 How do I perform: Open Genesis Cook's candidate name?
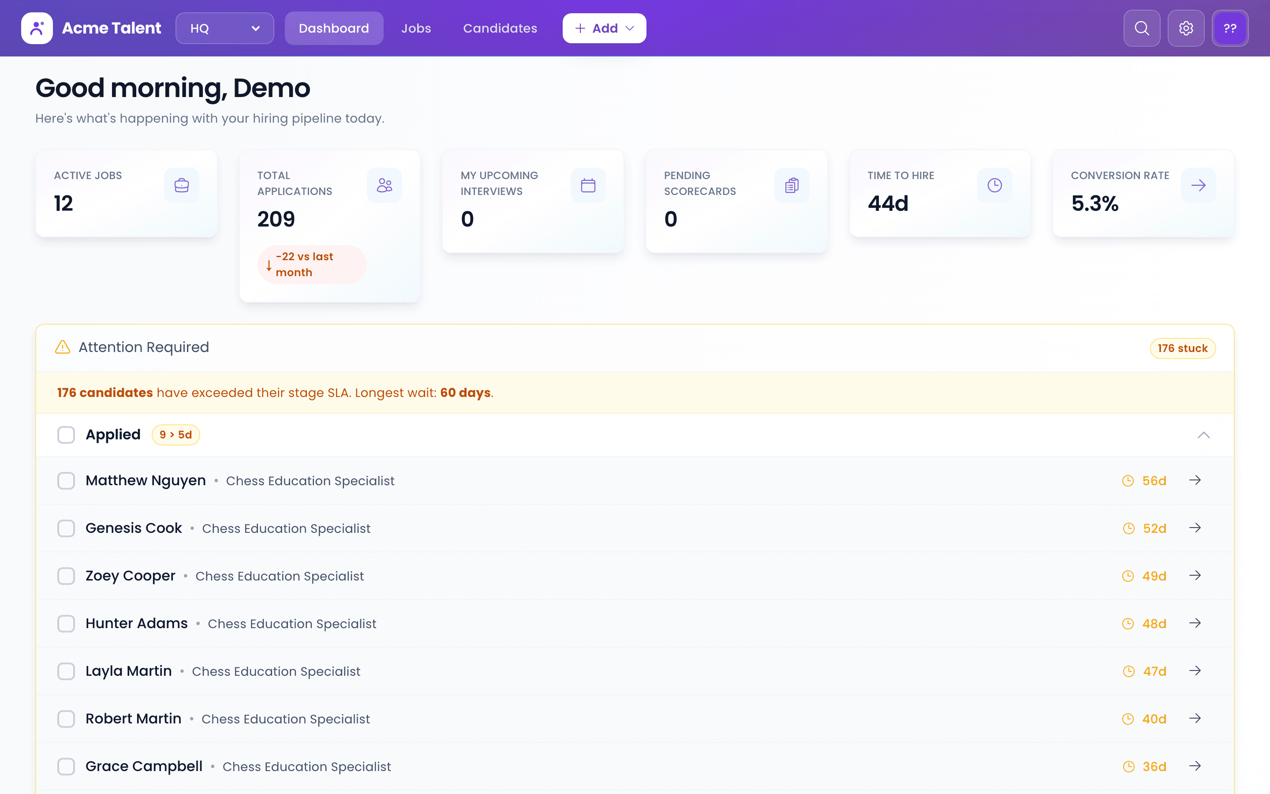point(134,528)
